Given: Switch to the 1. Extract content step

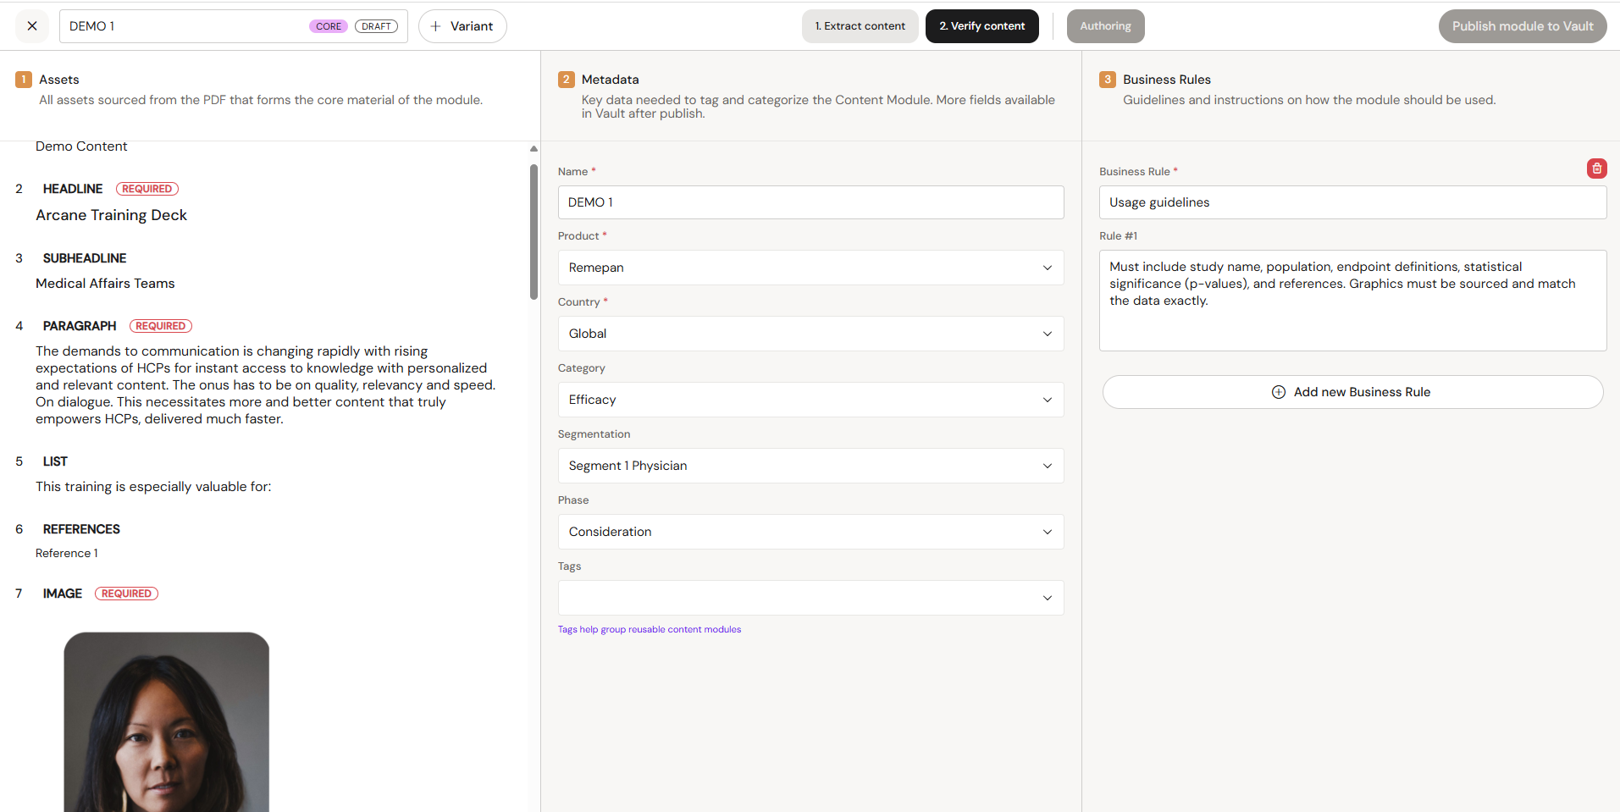Looking at the screenshot, I should click(860, 26).
